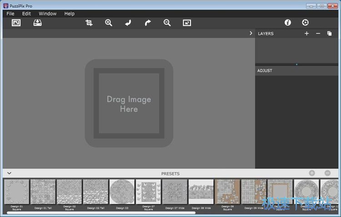Add a new layer with plus button

coord(306,34)
